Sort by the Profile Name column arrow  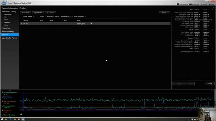(33, 16)
